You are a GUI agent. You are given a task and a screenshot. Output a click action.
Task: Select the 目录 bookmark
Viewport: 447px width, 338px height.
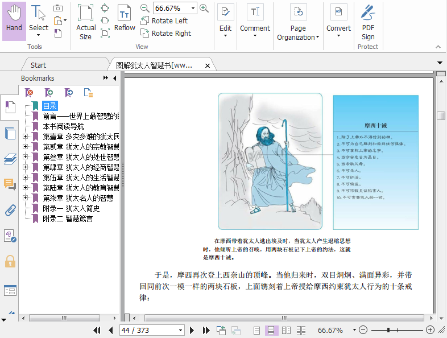coord(49,106)
